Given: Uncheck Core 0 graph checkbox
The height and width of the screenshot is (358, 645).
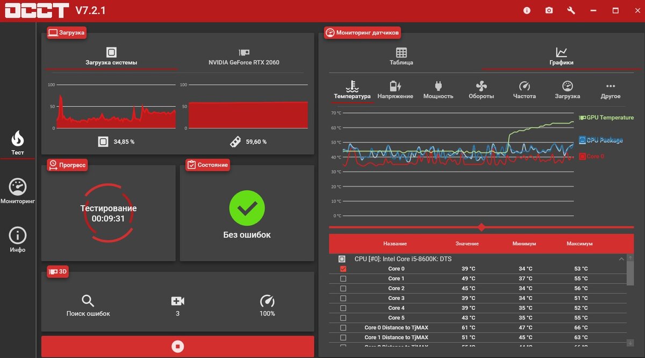Looking at the screenshot, I should click(343, 269).
